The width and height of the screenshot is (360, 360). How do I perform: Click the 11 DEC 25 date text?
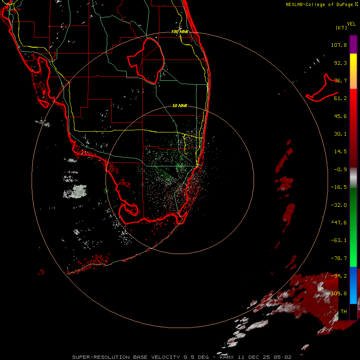point(254,357)
